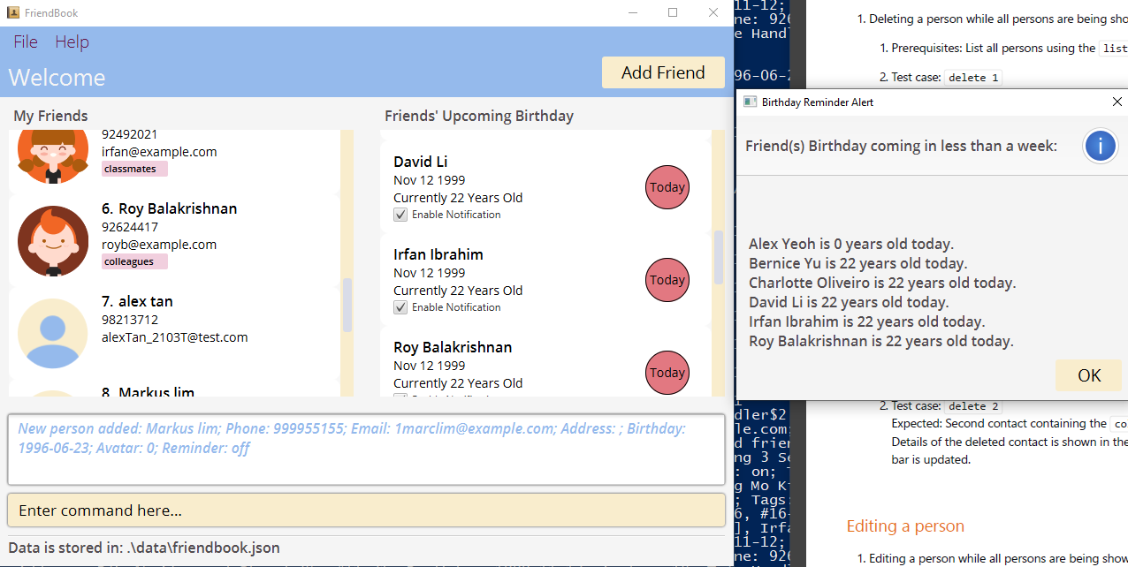Viewport: 1128px width, 567px height.
Task: Click the email royb@example.com
Action: [x=159, y=245]
